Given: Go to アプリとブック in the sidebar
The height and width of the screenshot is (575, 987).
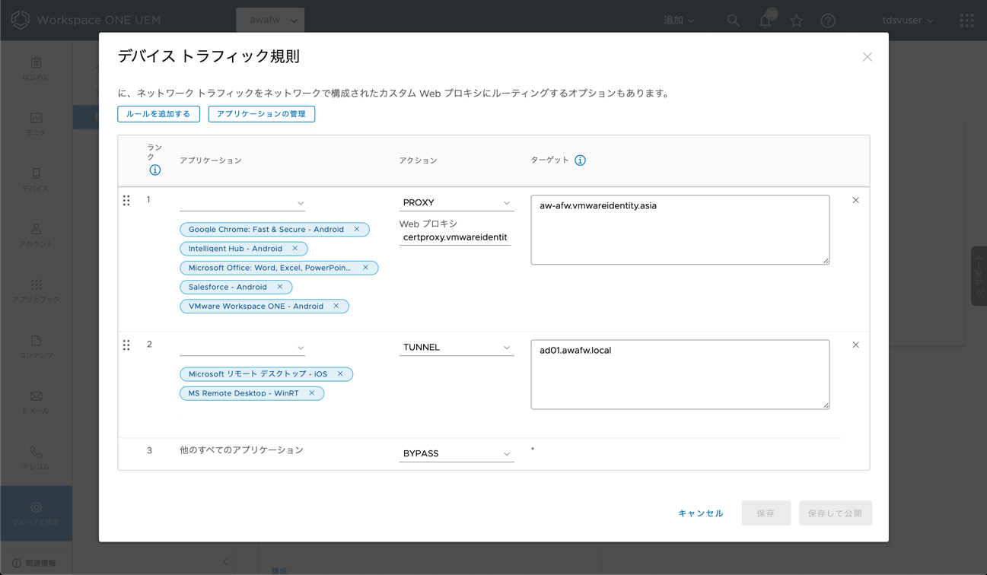Looking at the screenshot, I should pos(36,291).
